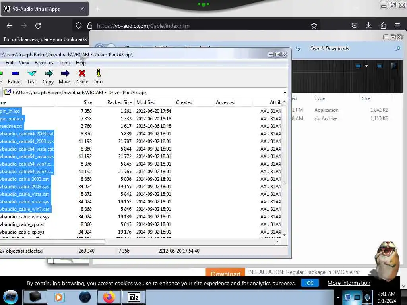Click the Extract toolbar icon in 7-Zip
This screenshot has height=305, width=407.
[x=15, y=77]
